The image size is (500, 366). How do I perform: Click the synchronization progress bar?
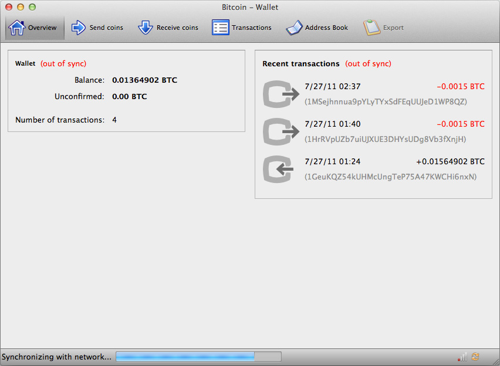click(198, 357)
